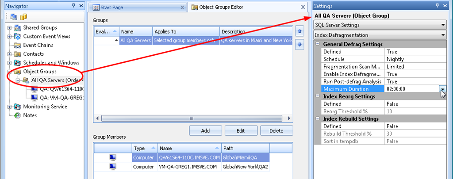Click Enable Index Defragmentation True value
This screenshot has width=453, height=179.
click(416, 74)
